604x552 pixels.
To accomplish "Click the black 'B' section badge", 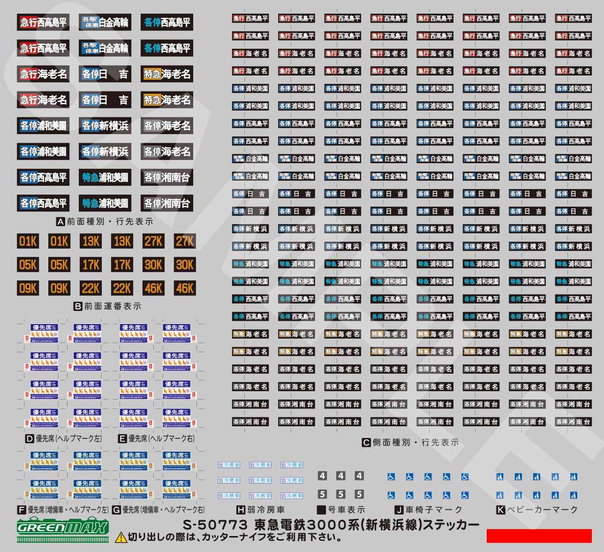I will point(78,306).
